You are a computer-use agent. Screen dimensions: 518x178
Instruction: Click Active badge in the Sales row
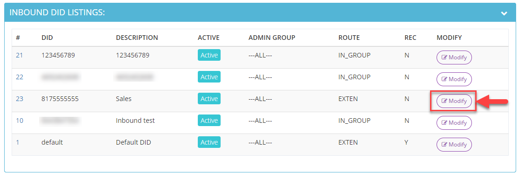(x=209, y=99)
